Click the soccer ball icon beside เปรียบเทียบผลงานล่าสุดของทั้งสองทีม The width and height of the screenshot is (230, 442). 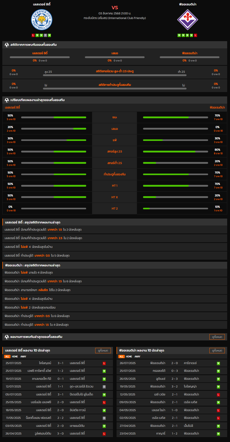[x=7, y=100]
